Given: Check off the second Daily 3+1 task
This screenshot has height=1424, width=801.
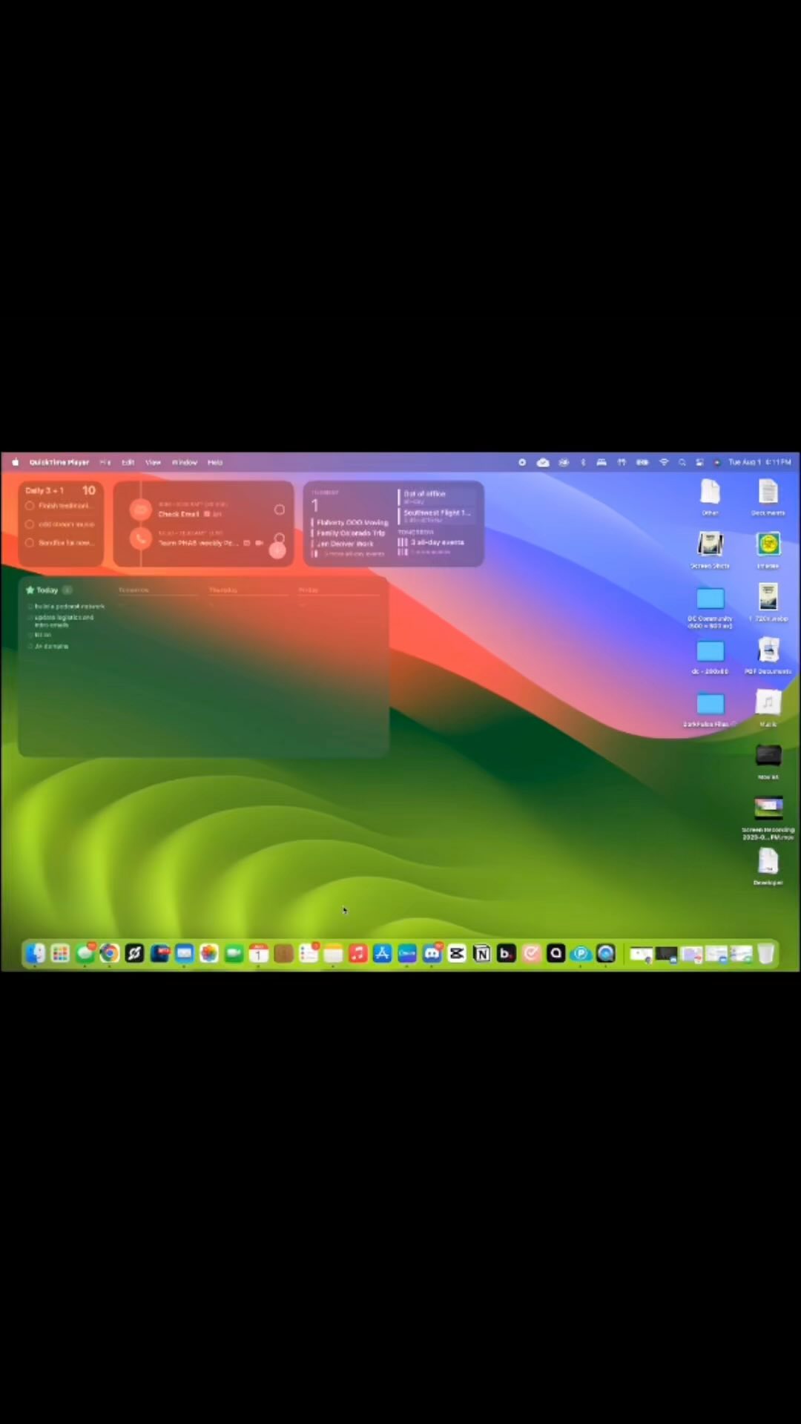Looking at the screenshot, I should pos(30,524).
